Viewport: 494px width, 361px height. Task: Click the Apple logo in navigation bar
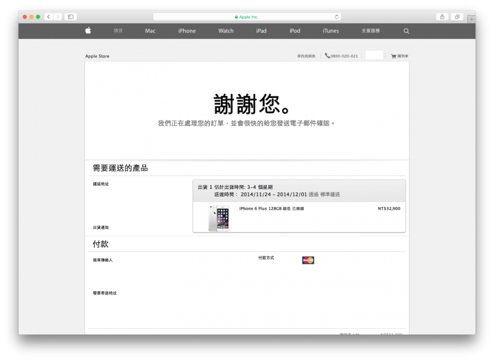[89, 31]
